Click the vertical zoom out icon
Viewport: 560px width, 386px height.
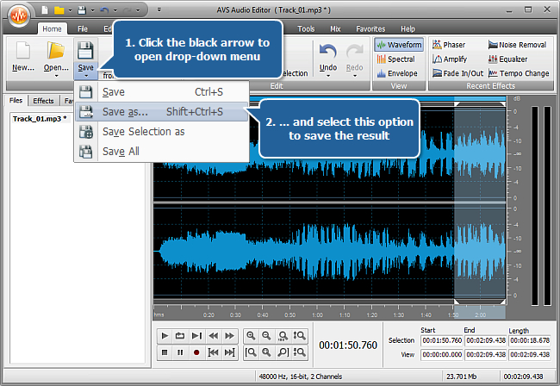coord(299,352)
